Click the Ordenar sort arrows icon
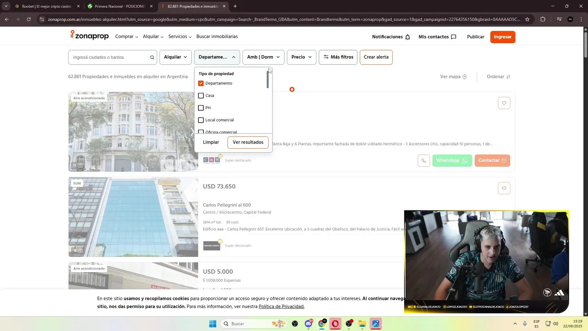The image size is (588, 331). click(508, 77)
